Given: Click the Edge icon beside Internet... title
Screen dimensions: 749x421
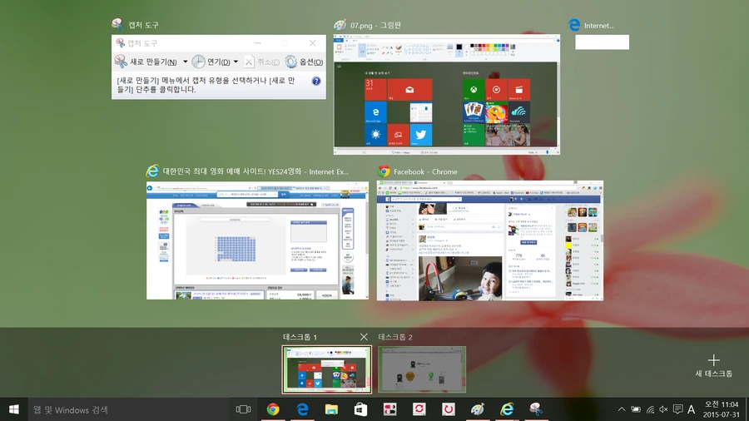Looking at the screenshot, I should coord(574,25).
